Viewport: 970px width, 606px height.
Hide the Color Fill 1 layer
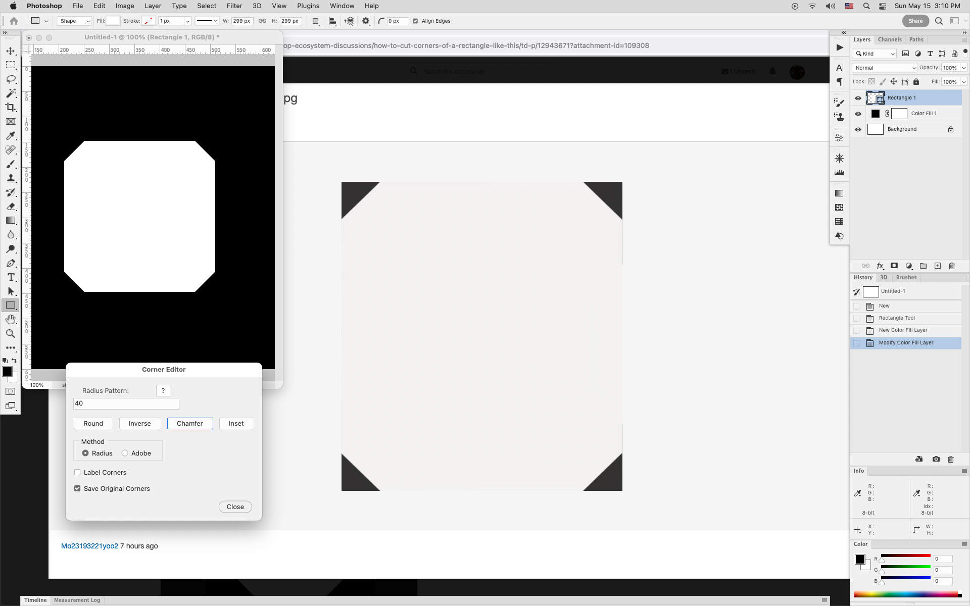858,114
